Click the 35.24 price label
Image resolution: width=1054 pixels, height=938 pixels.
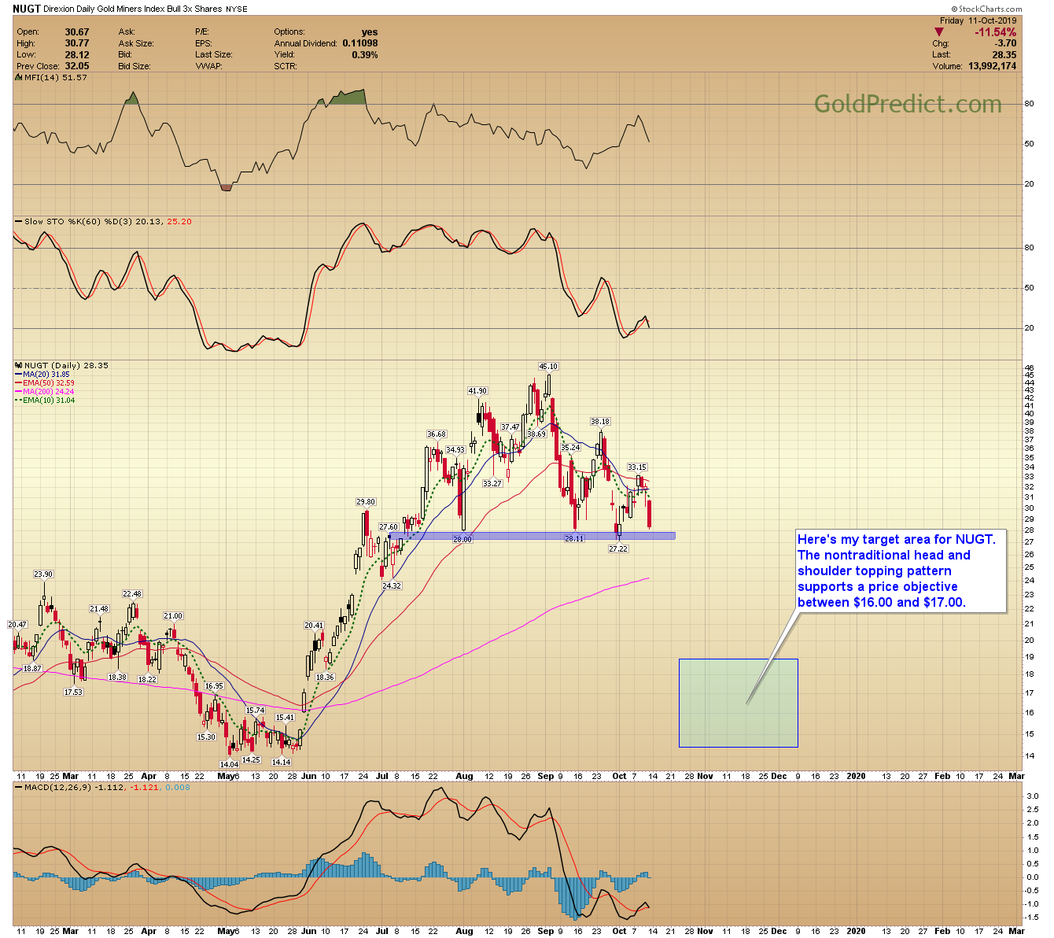pos(570,447)
